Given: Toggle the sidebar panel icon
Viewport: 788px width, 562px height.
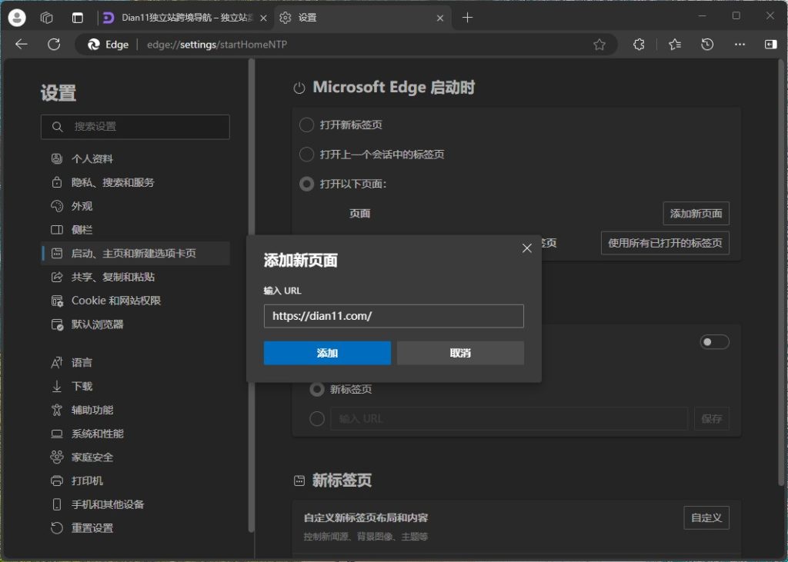Looking at the screenshot, I should [x=770, y=45].
